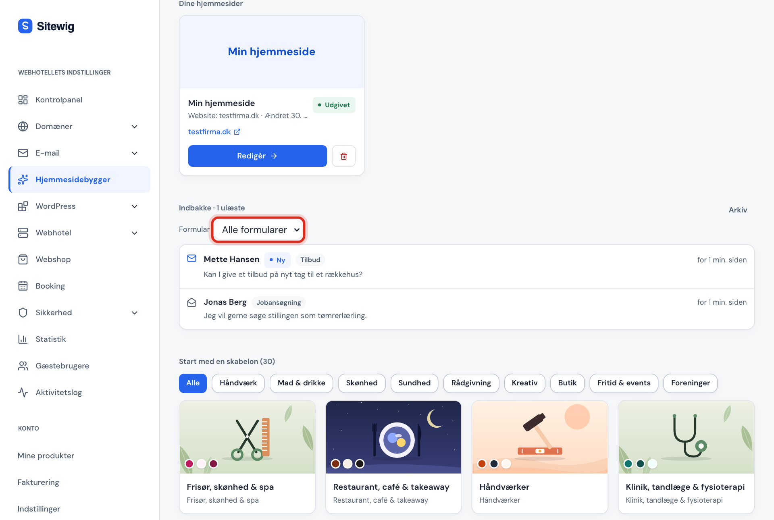
Task: Open the Min hjemmeside preview thumbnail
Action: coord(272,52)
